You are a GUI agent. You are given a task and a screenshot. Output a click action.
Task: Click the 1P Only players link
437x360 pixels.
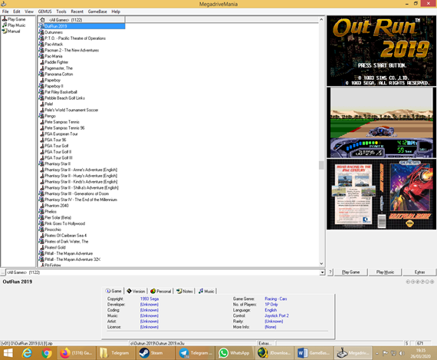click(271, 305)
